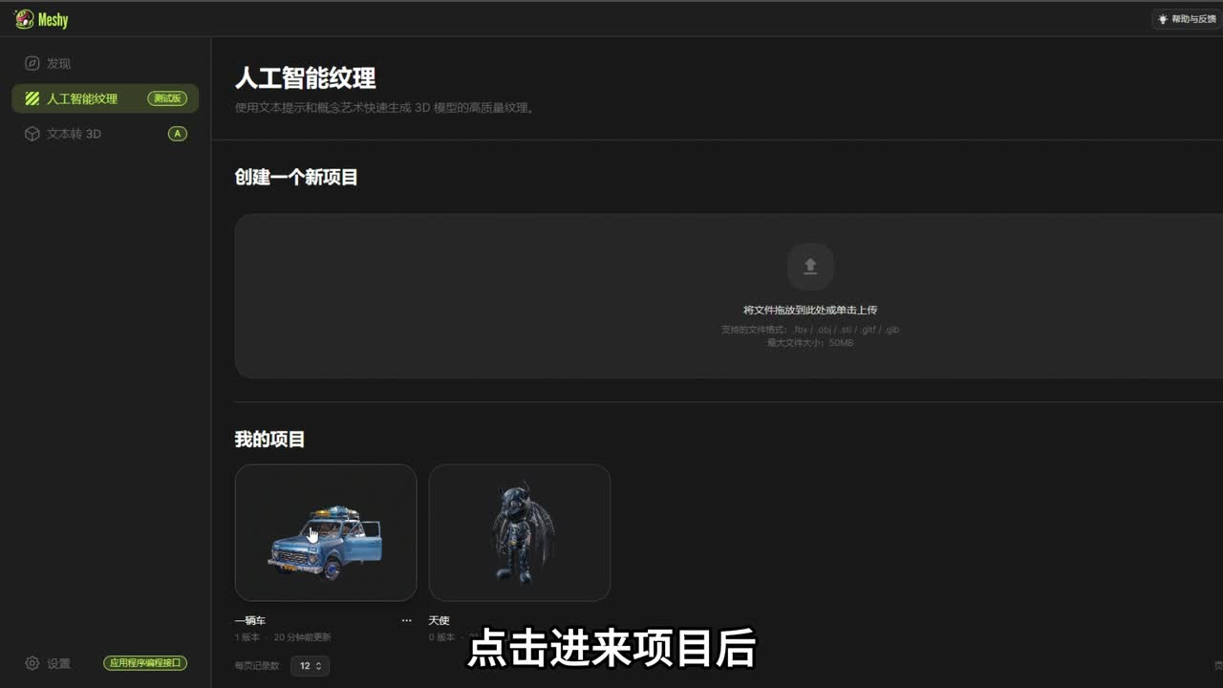Image resolution: width=1223 pixels, height=688 pixels.
Task: Click the 设置 gear icon
Action: 32,663
